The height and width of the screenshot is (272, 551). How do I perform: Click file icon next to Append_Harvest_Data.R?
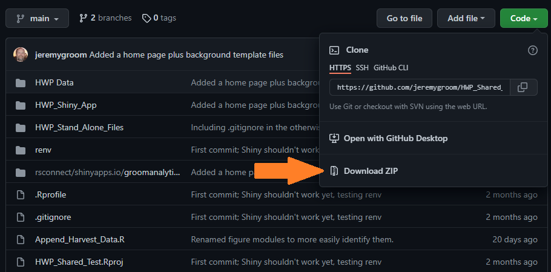(21, 240)
